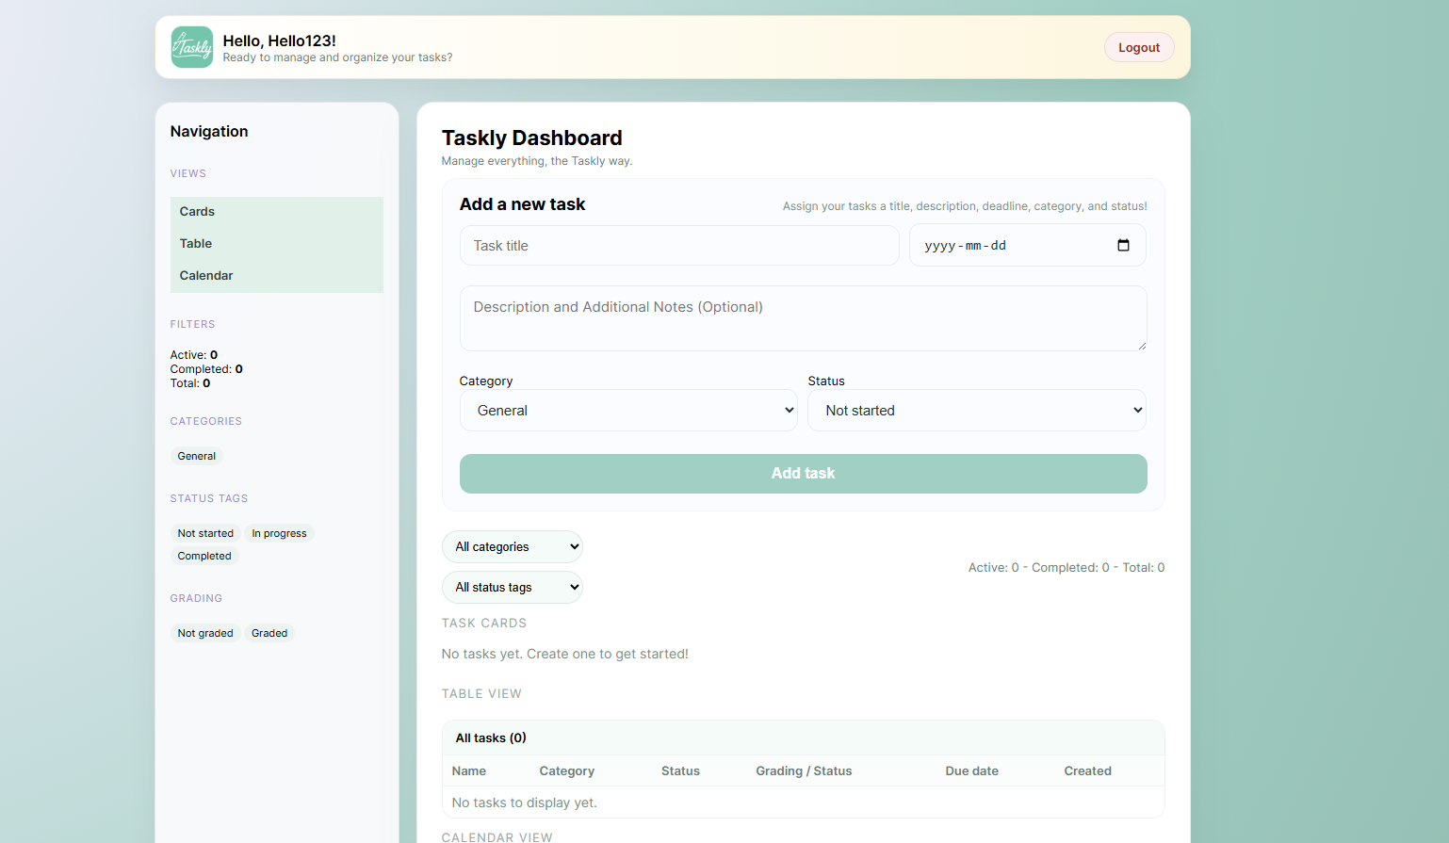The height and width of the screenshot is (843, 1449).
Task: Open the Calendar view
Action: [205, 275]
